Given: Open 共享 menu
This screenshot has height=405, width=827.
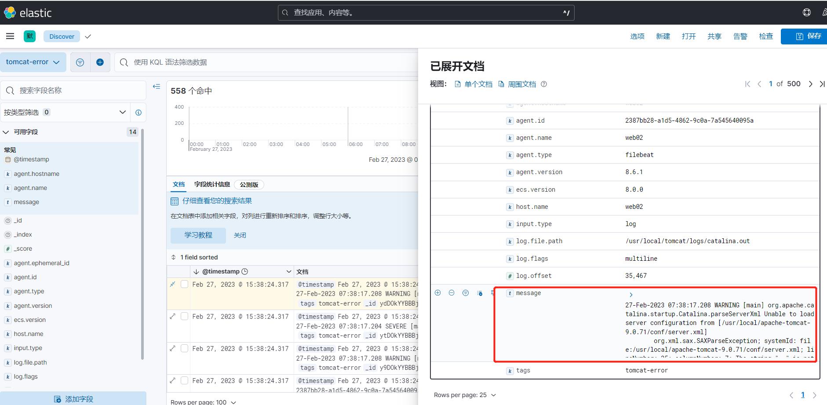Looking at the screenshot, I should pyautogui.click(x=714, y=36).
